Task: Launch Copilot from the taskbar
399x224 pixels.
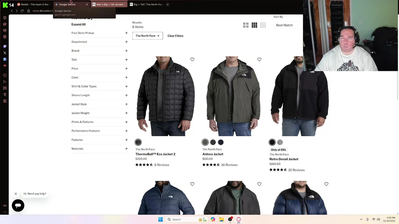Action: [213, 219]
